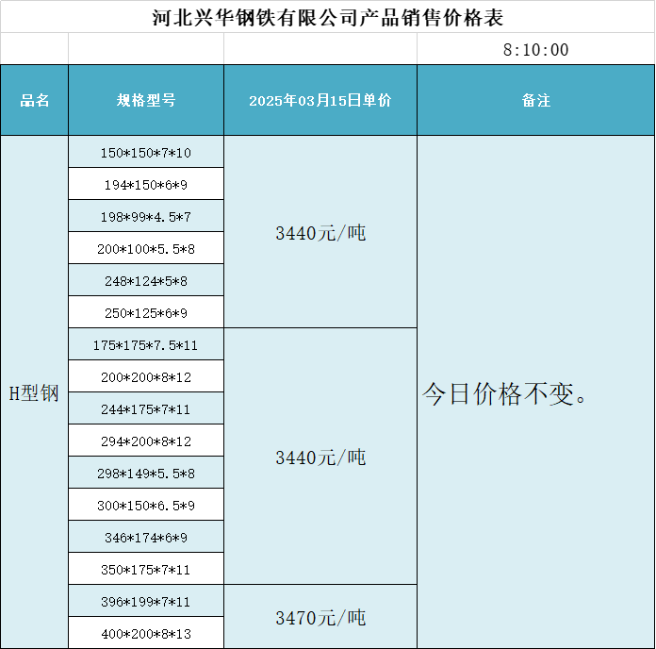Click spec cell 198*99*4.5*7

[x=146, y=216]
